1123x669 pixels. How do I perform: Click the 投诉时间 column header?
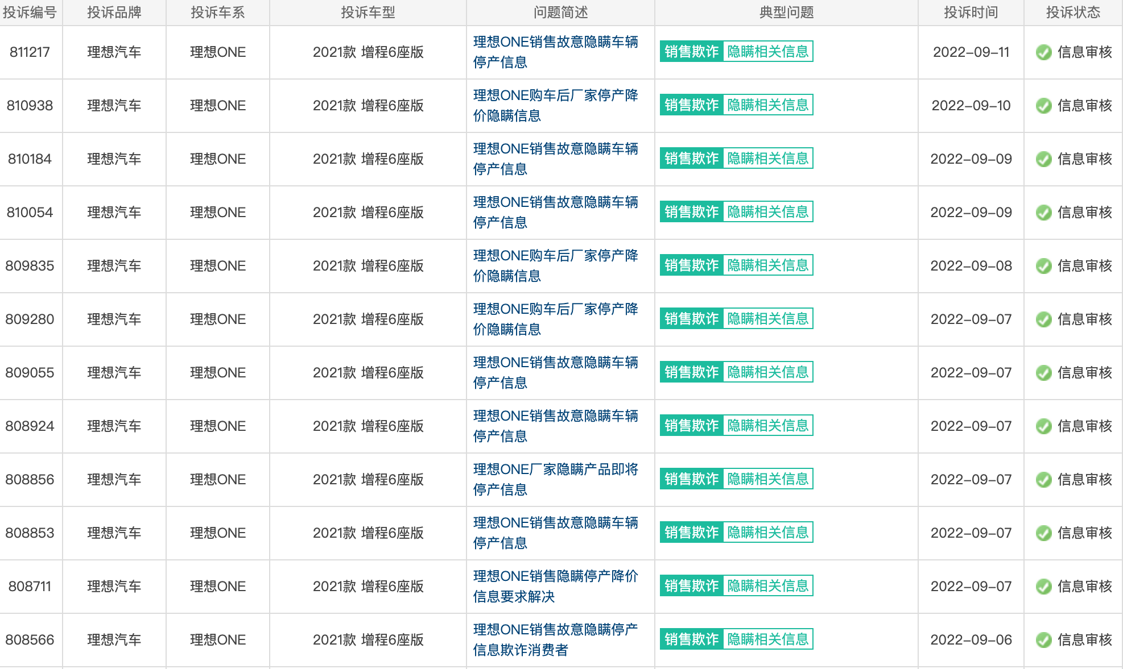click(x=971, y=13)
